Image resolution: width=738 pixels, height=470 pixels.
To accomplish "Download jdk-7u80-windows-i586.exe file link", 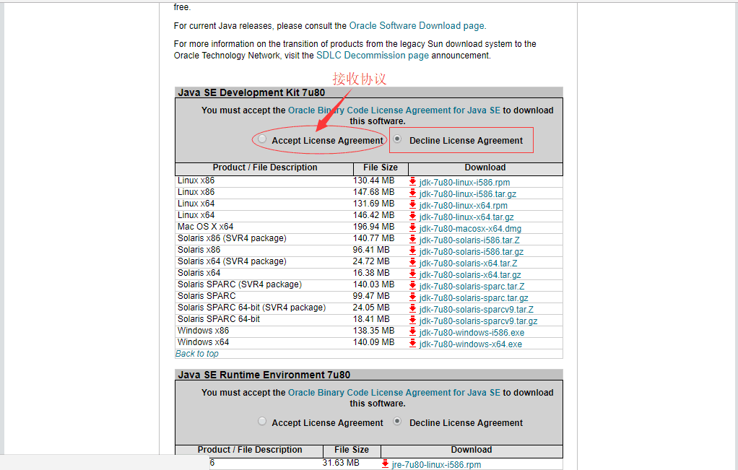I will 472,332.
